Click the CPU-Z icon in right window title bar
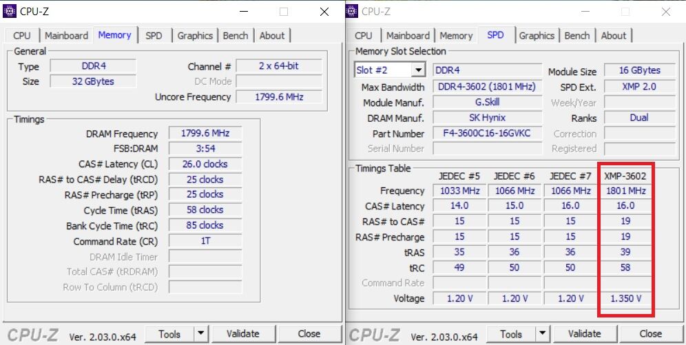Viewport: 686px width, 345px height. (x=351, y=12)
